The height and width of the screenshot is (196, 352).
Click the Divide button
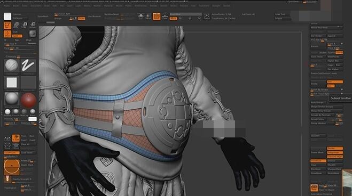pos(318,84)
